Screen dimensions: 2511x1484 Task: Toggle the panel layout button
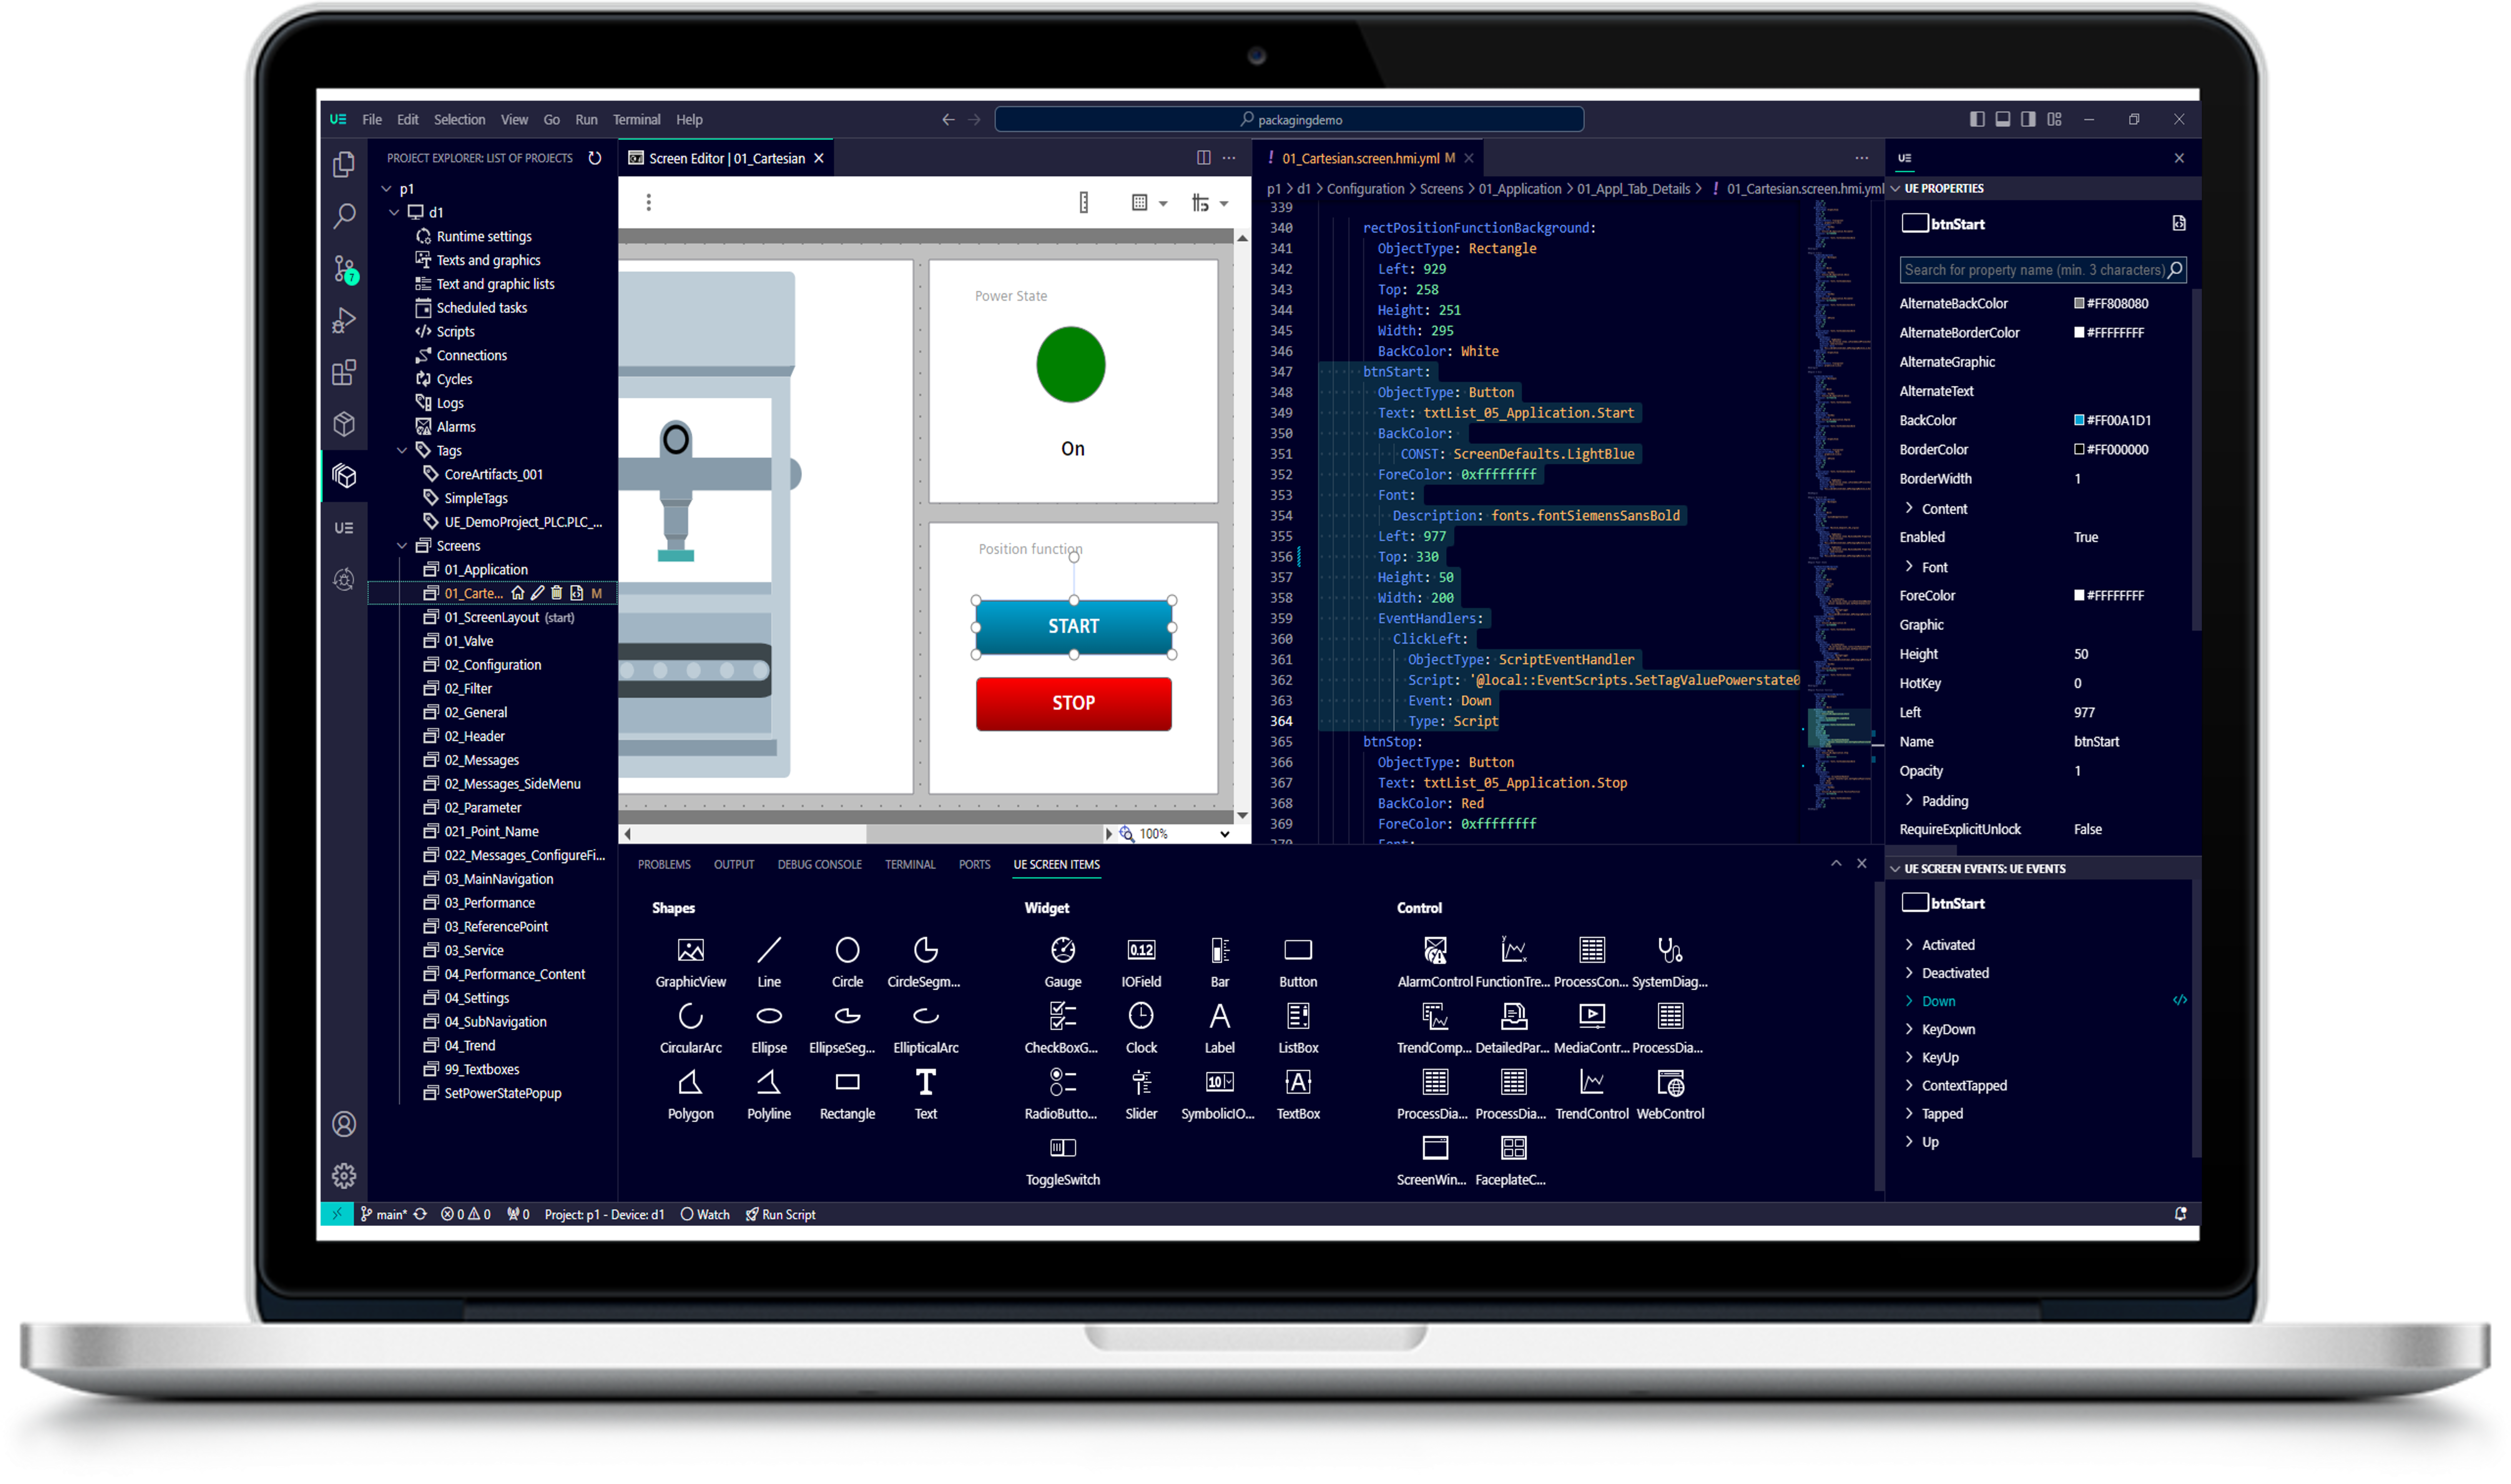pyautogui.click(x=2003, y=119)
